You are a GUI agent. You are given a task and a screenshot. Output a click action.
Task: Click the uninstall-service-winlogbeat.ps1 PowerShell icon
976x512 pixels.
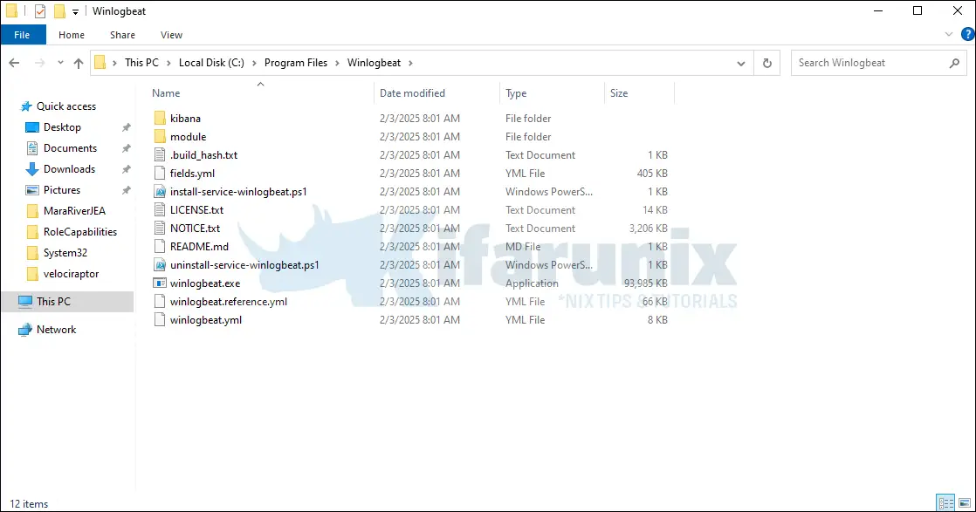160,265
